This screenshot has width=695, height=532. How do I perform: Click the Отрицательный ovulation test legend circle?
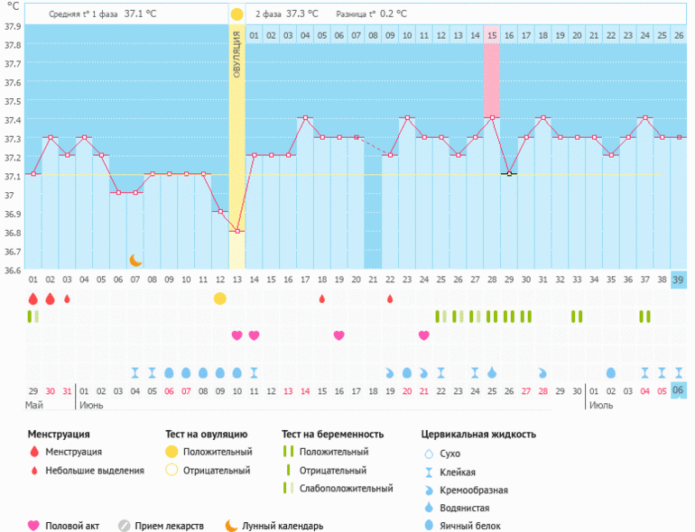[x=171, y=470]
